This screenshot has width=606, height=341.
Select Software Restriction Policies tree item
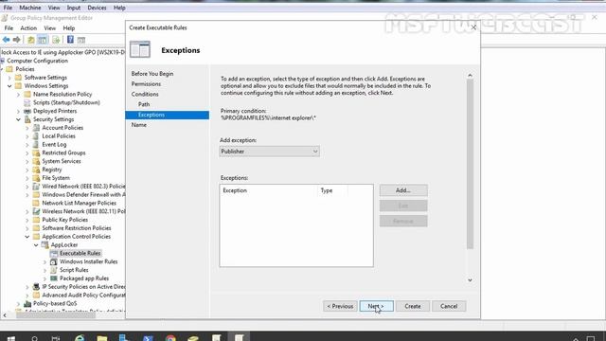(x=77, y=228)
